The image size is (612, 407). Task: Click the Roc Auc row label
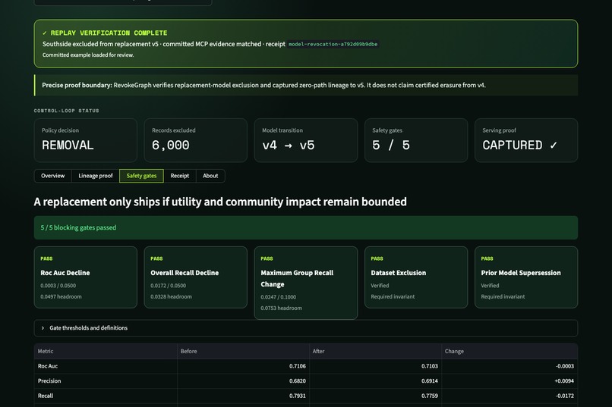[x=48, y=366]
